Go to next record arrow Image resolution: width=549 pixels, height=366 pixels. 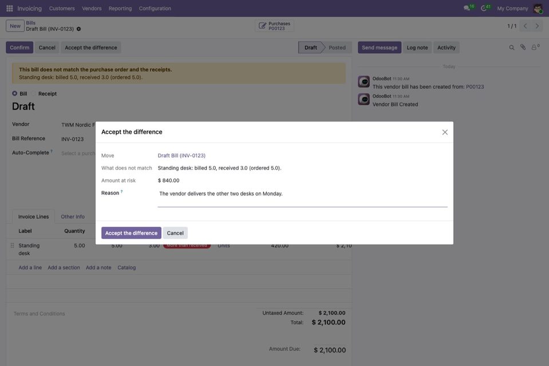click(x=537, y=26)
